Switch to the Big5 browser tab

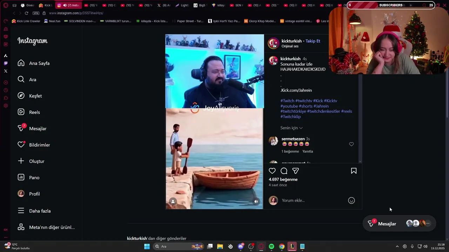tap(201, 5)
